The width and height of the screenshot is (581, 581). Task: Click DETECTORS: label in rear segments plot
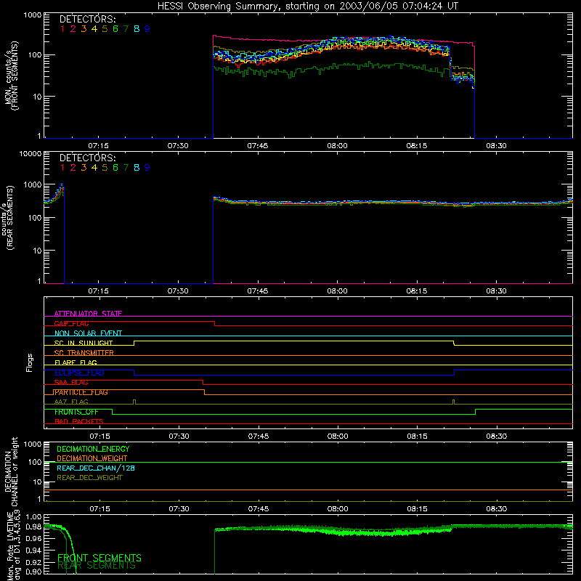coord(87,158)
